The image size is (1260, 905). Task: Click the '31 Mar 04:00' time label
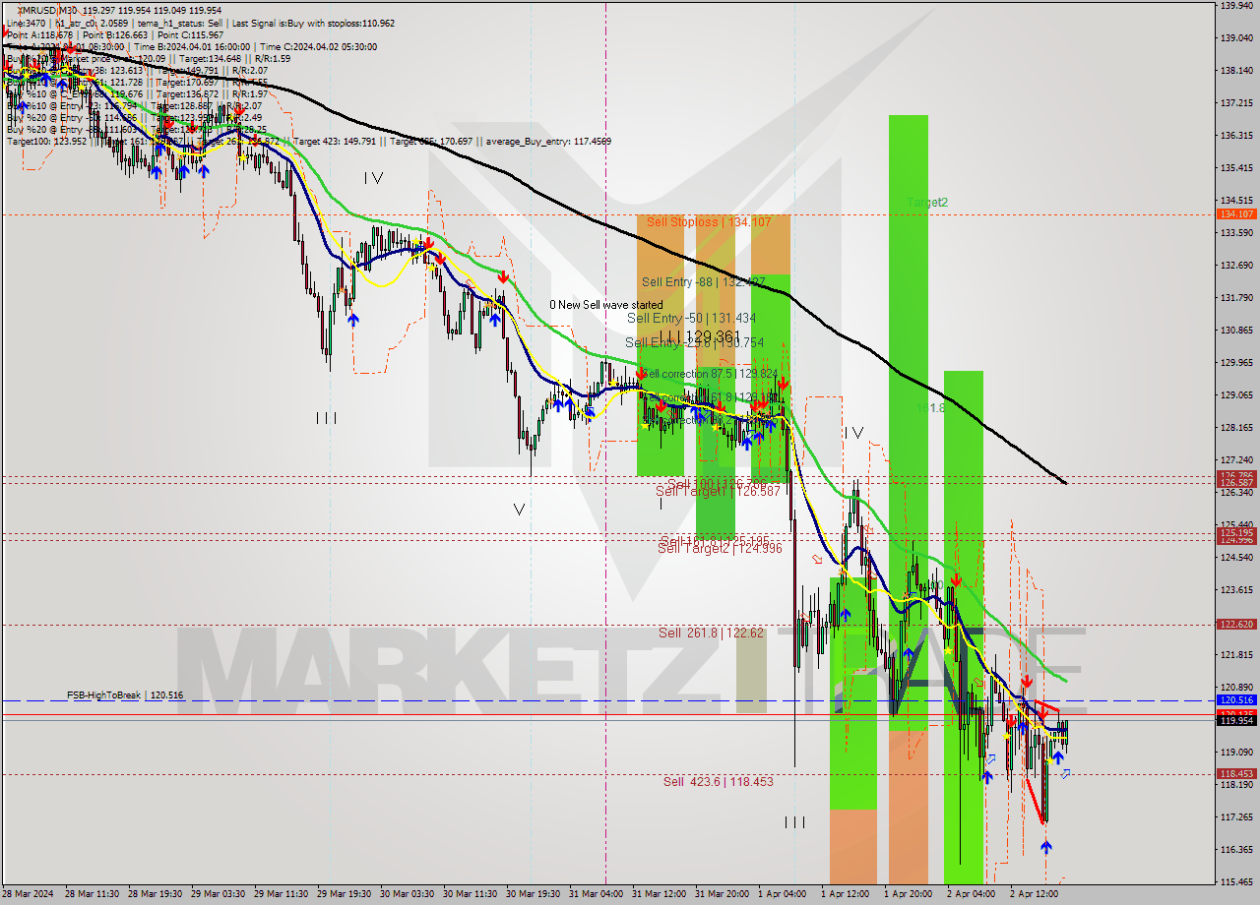[596, 894]
